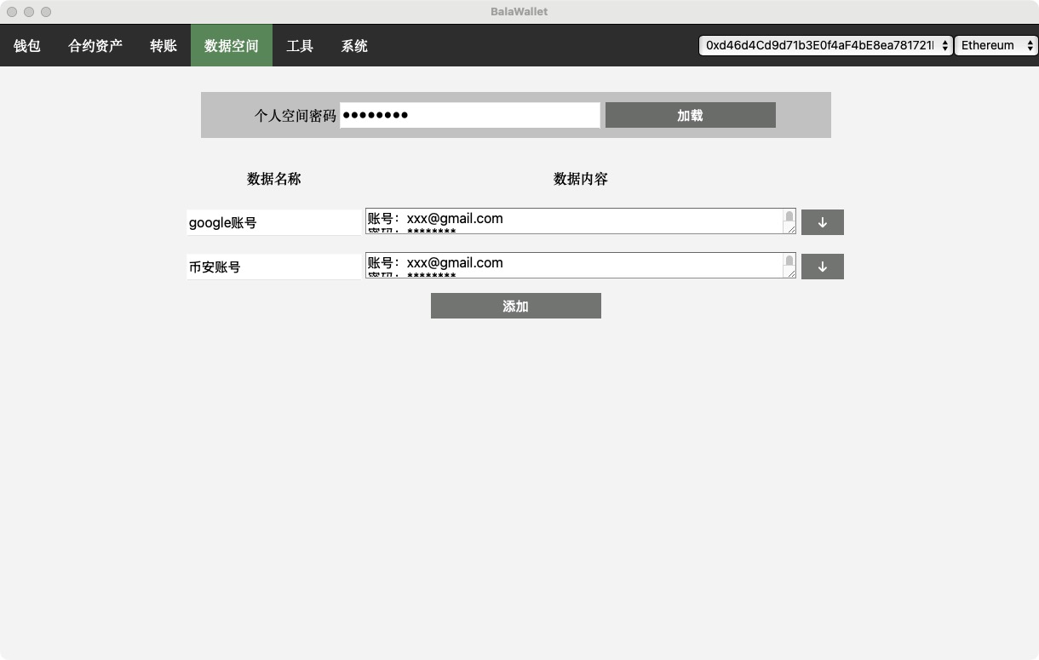Switch to the 钱包 tab
The height and width of the screenshot is (660, 1039).
tap(27, 46)
